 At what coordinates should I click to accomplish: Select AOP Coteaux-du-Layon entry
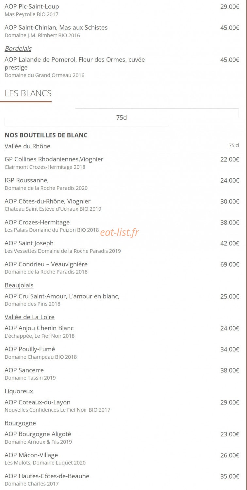tap(122, 406)
